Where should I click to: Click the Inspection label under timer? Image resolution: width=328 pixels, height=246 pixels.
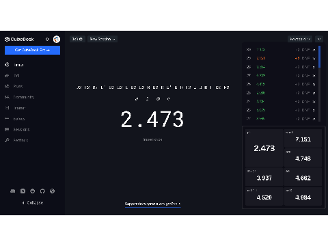(152, 139)
